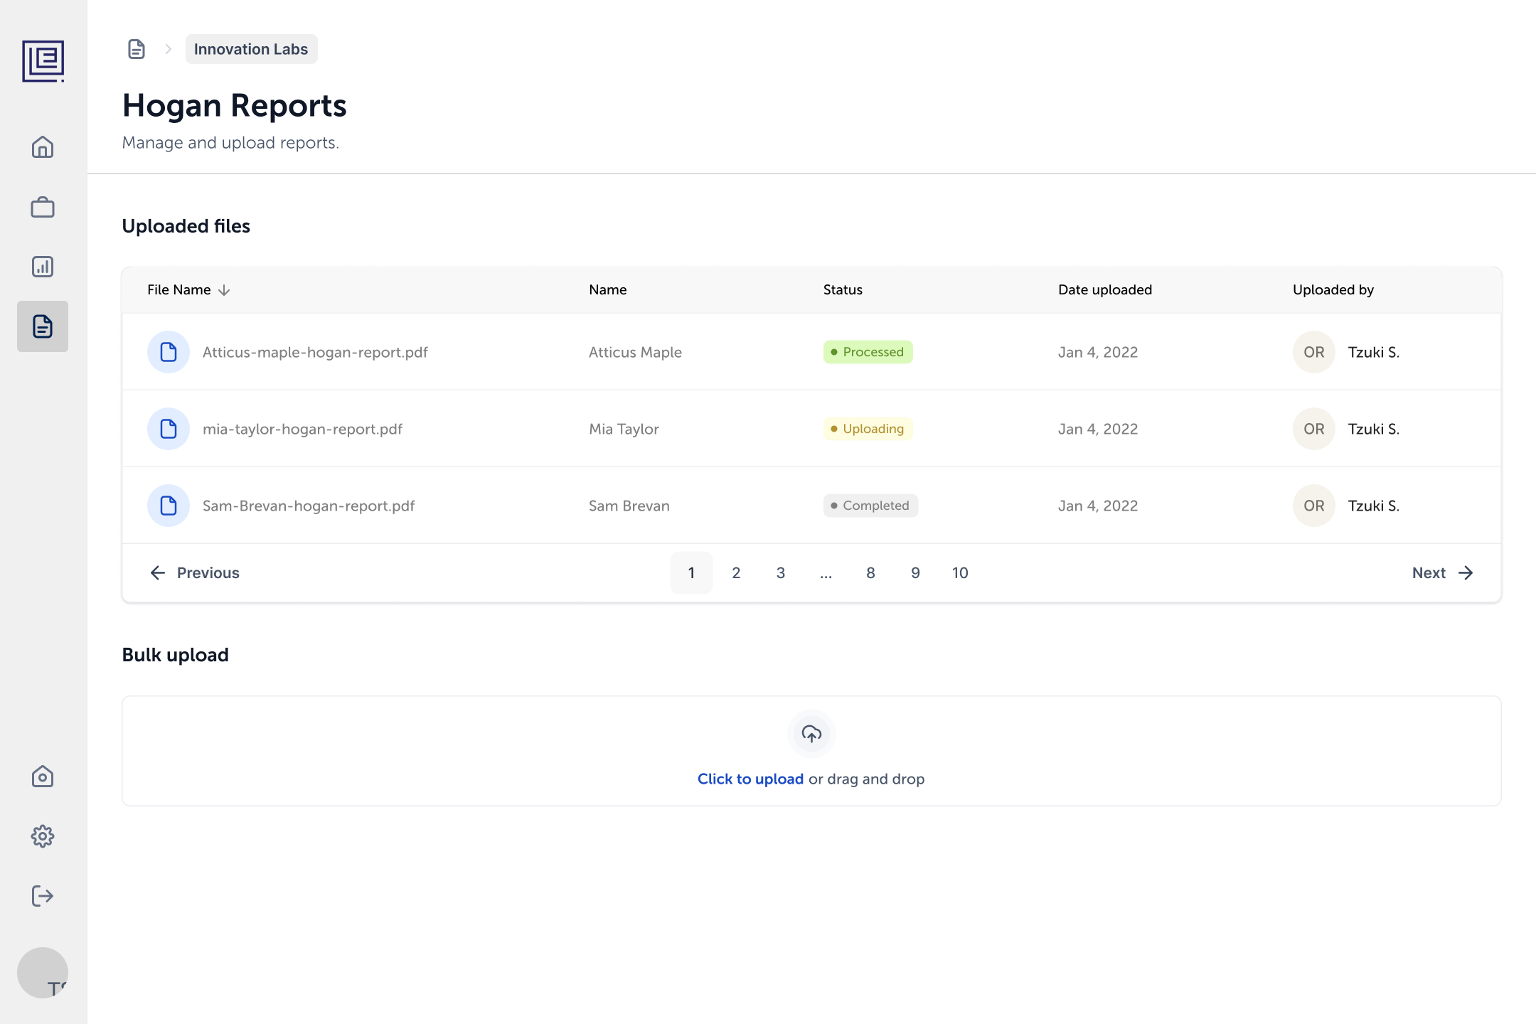Open mia-taylor-hogan-report.pdf file name

pyautogui.click(x=302, y=430)
